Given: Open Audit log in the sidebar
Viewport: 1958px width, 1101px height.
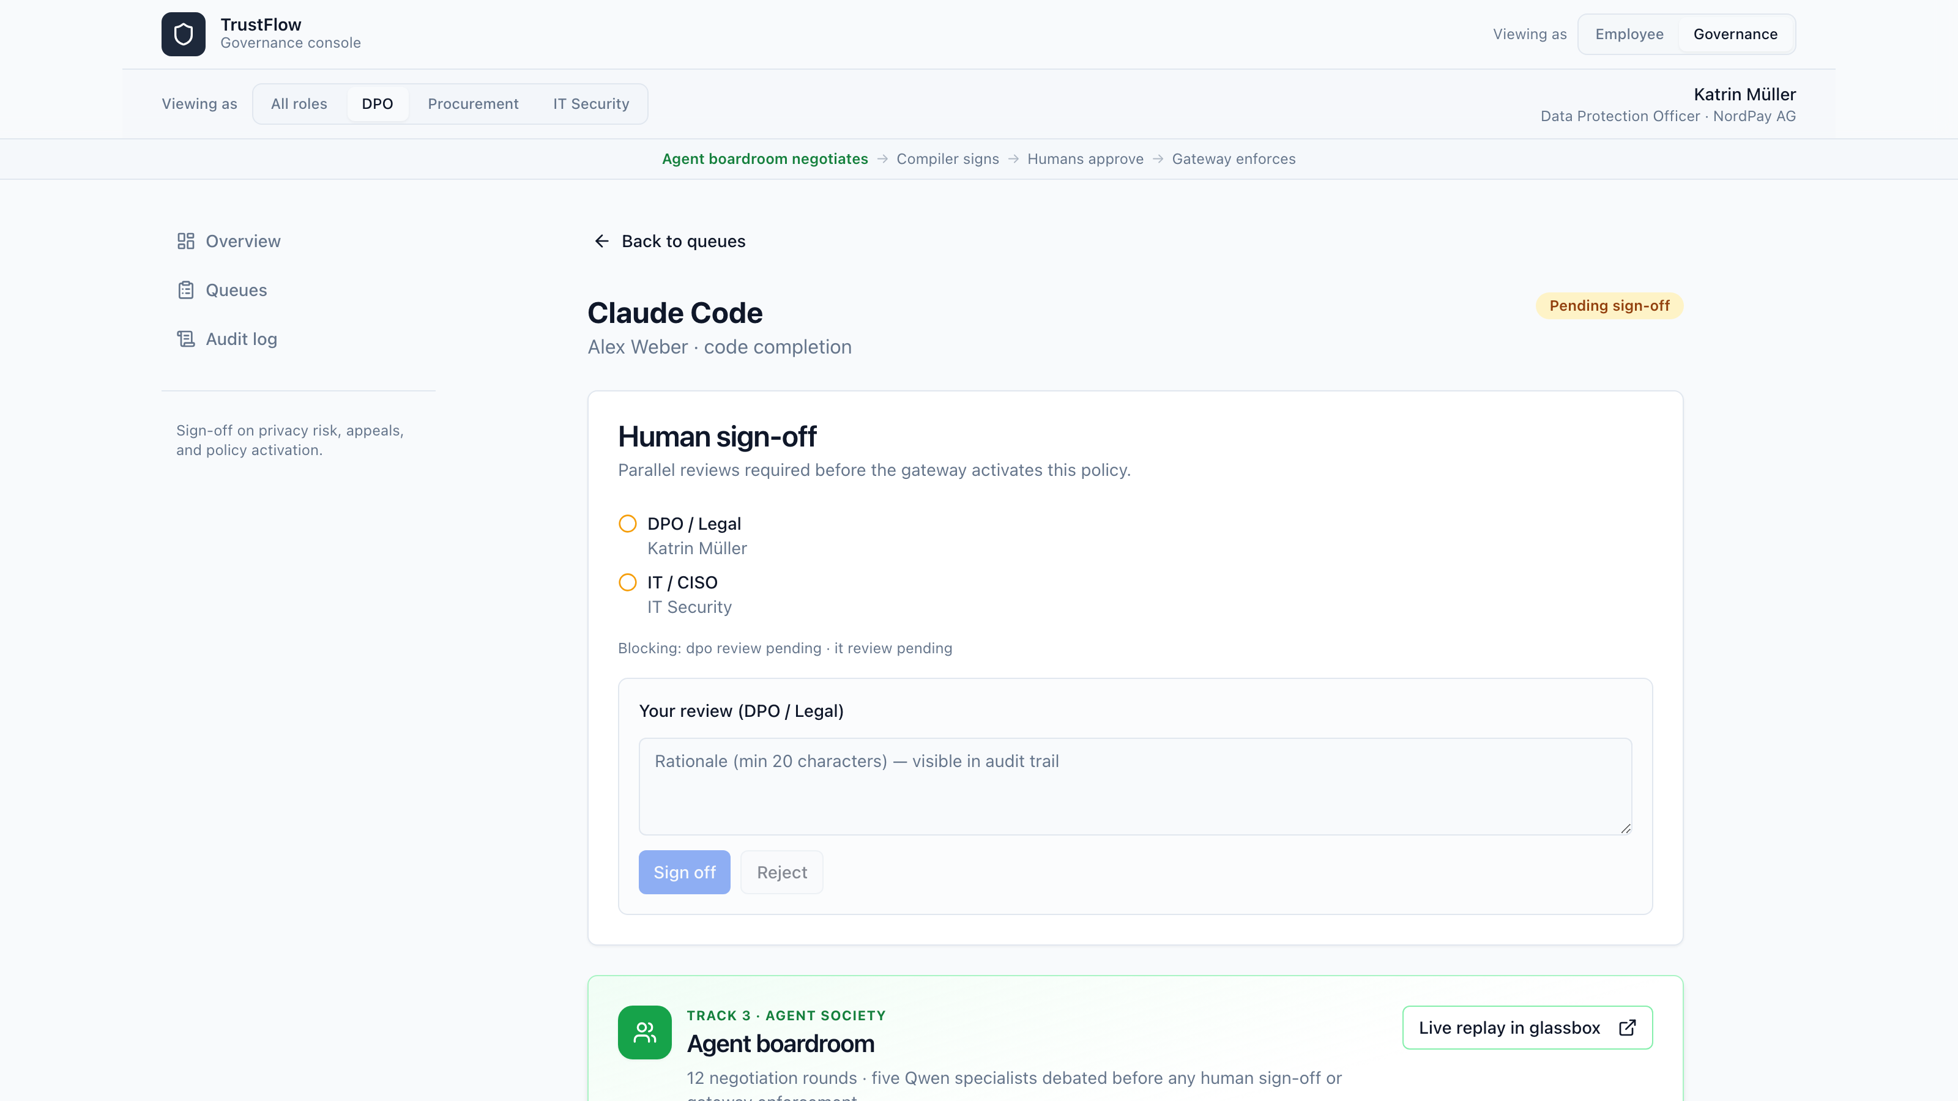Looking at the screenshot, I should pos(298,339).
